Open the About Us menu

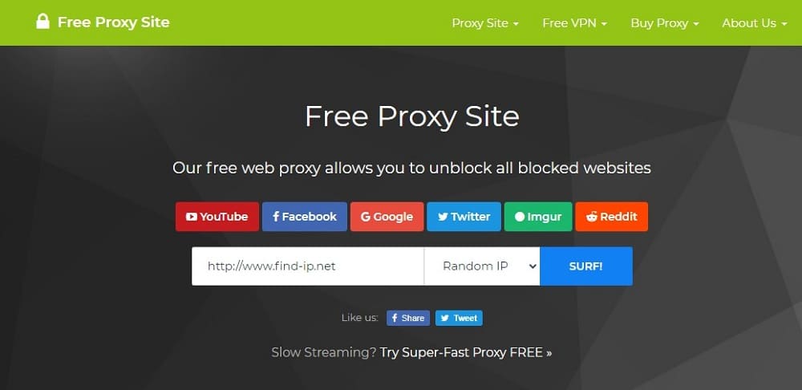[755, 23]
